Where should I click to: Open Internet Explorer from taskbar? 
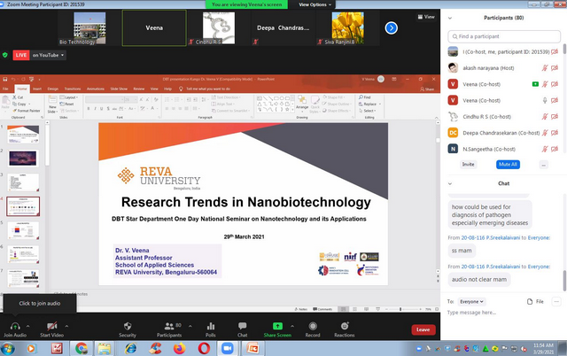[x=131, y=348]
